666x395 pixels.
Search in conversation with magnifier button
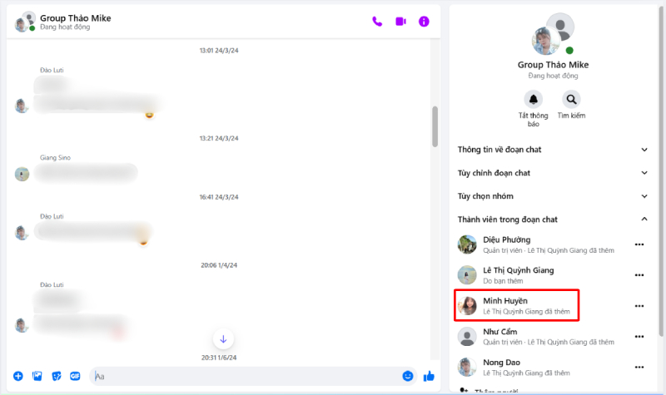[571, 99]
